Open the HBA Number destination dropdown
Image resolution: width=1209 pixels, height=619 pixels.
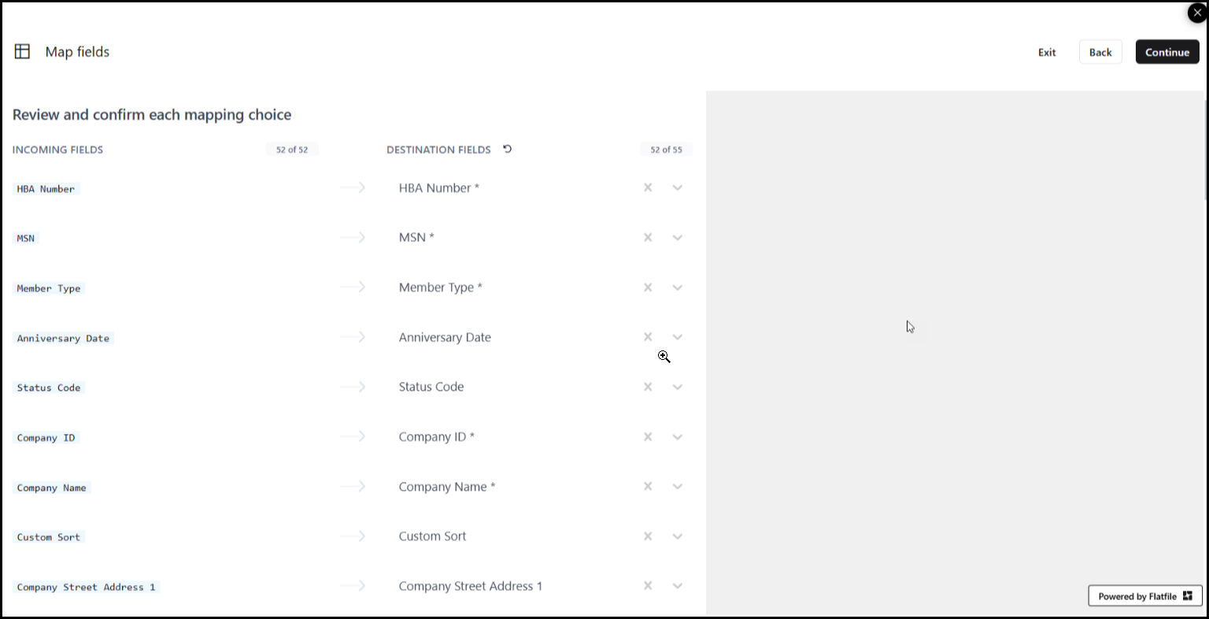click(x=677, y=188)
